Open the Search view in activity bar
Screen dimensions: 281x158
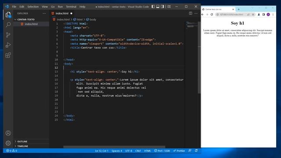[8, 25]
